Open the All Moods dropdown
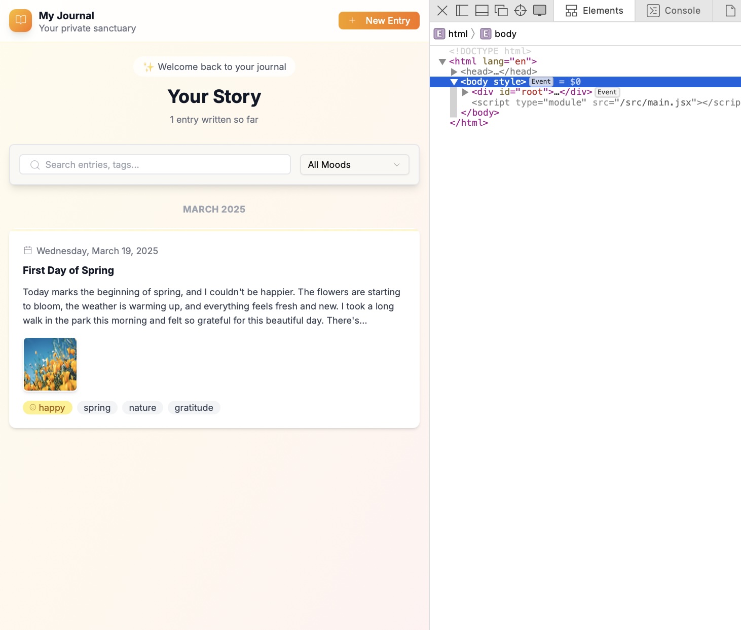 tap(354, 165)
